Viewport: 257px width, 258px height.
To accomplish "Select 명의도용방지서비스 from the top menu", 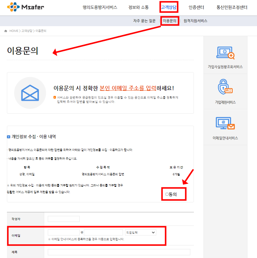I will (x=100, y=7).
